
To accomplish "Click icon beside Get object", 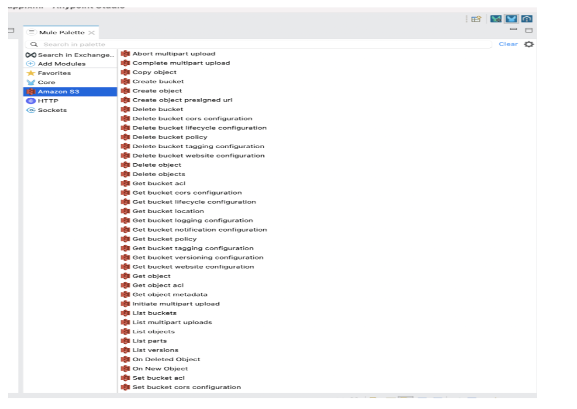I will coord(125,276).
